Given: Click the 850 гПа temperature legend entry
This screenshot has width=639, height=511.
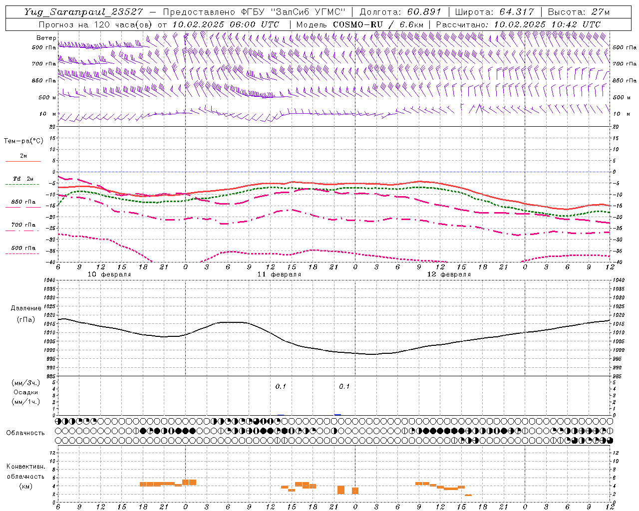Looking at the screenshot, I should pyautogui.click(x=23, y=202).
